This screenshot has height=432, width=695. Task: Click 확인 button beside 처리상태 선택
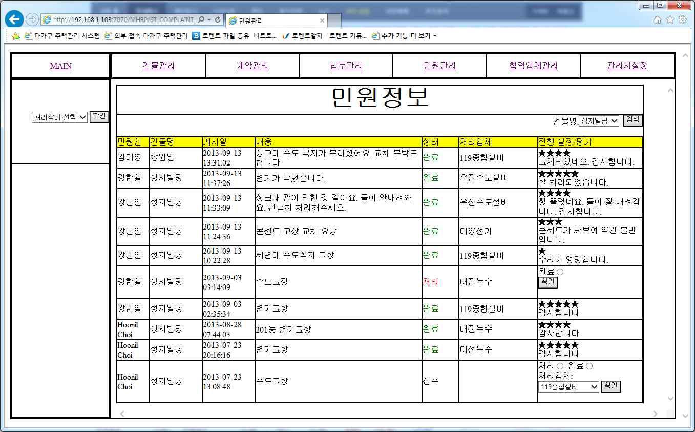coord(99,116)
